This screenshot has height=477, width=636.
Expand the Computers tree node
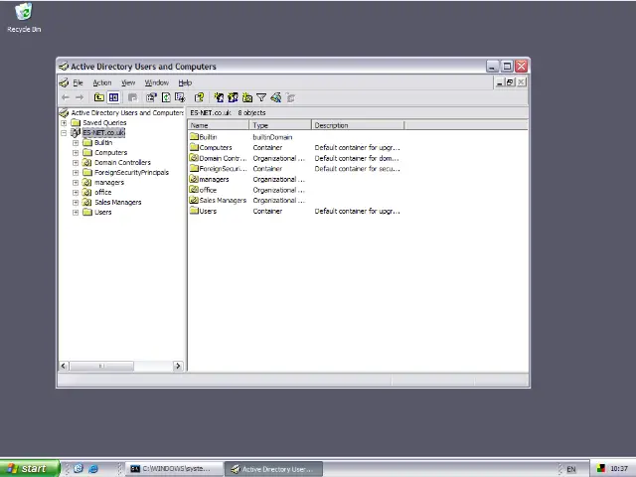coord(76,152)
